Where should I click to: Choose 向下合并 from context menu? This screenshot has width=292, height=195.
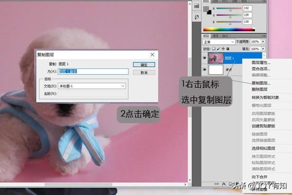click(x=259, y=177)
